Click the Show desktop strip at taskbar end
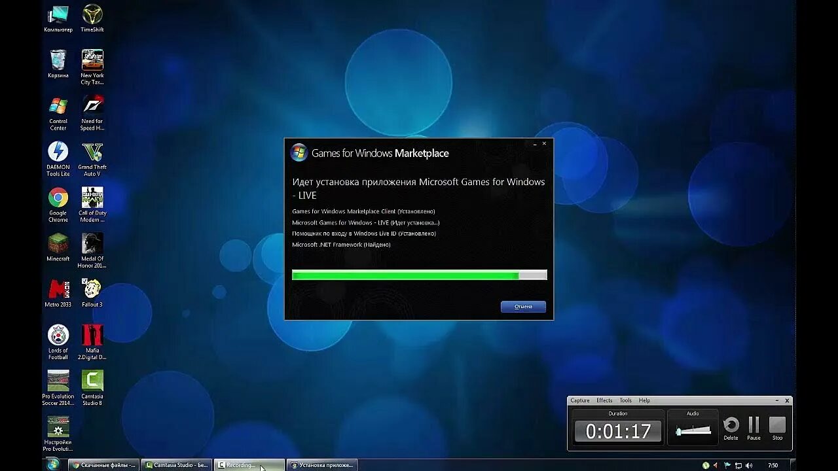The width and height of the screenshot is (838, 471). 792,465
